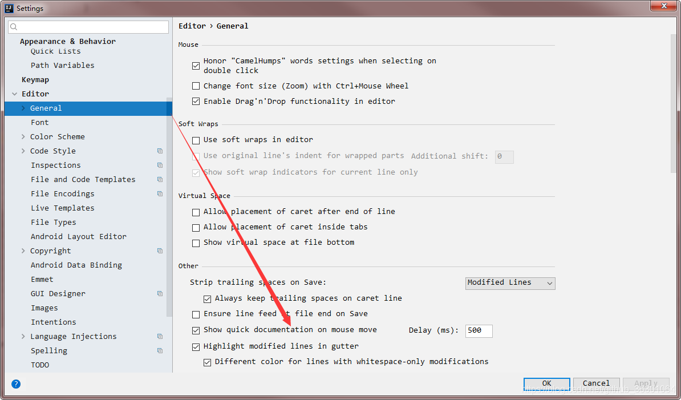Select File Types in the tree
Image resolution: width=681 pixels, height=400 pixels.
click(x=54, y=223)
